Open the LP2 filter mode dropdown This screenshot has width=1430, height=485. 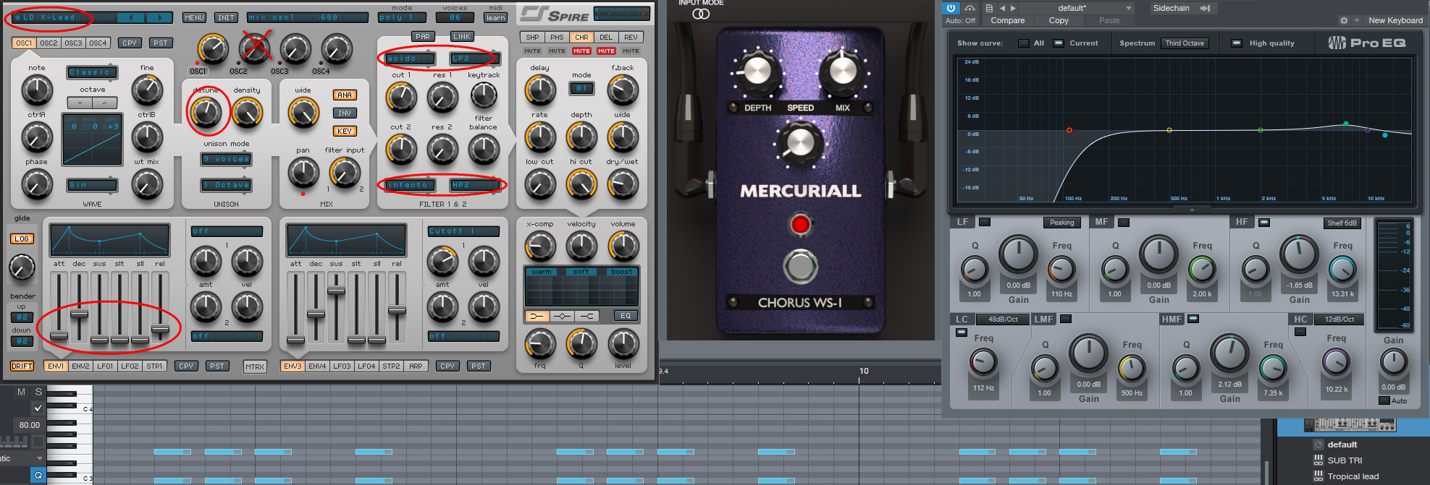[x=474, y=58]
